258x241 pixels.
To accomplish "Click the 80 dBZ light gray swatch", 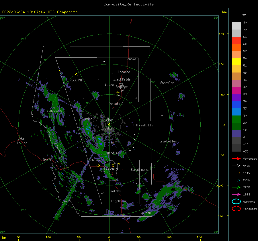I will [x=236, y=26].
